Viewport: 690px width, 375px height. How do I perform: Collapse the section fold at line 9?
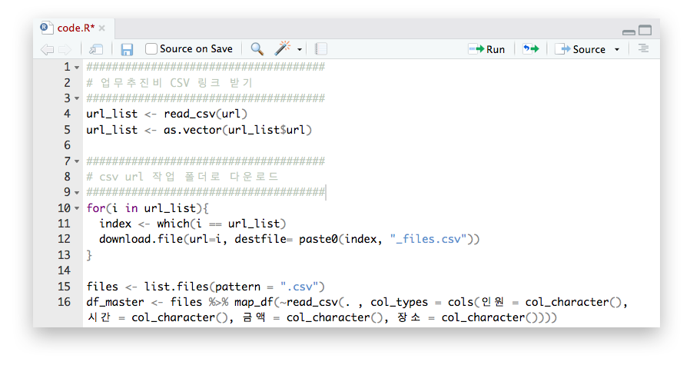(x=77, y=193)
